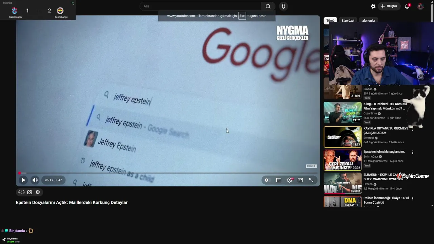Open the Evrim Ağacı channel link

(371, 157)
